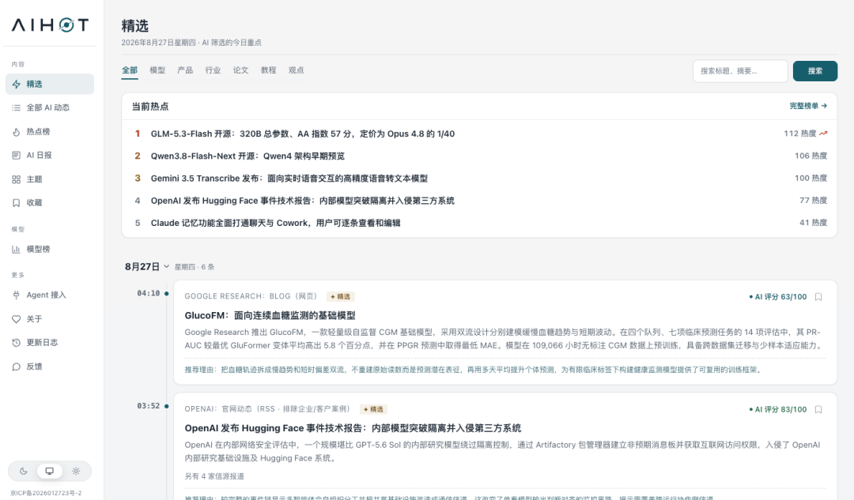
Task: Click 另有 4 家信源报道
Action: point(214,476)
